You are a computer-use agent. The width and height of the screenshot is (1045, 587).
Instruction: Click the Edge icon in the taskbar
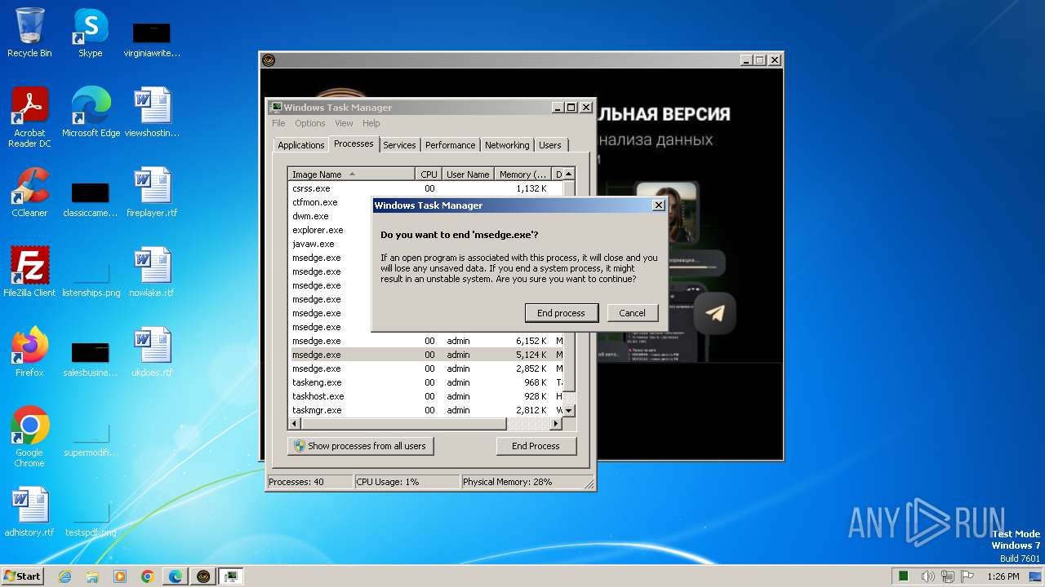coord(176,576)
